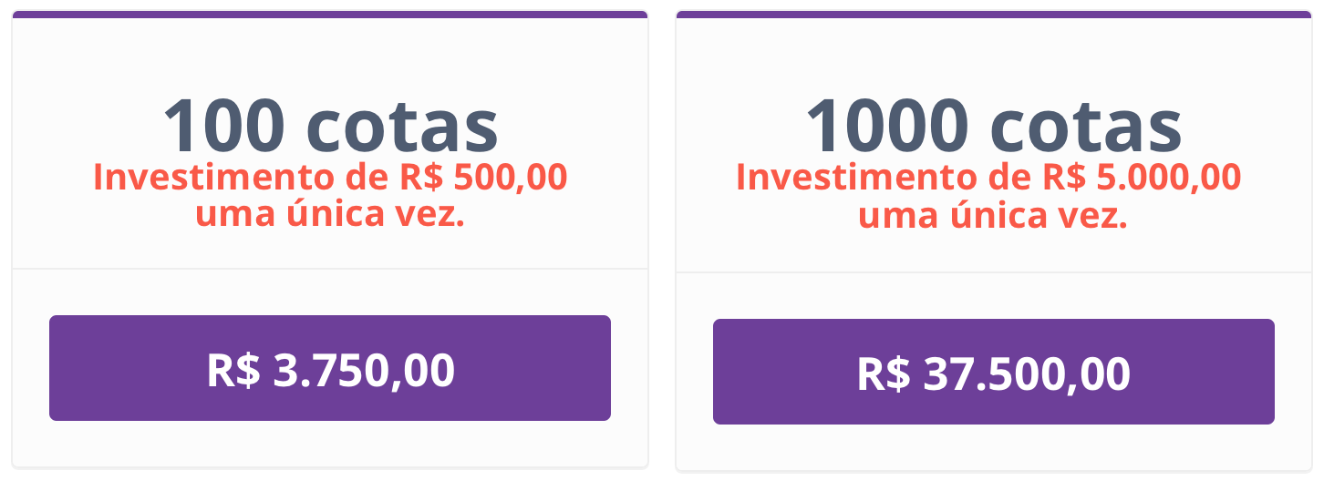Click "uma única vez." under 1000 cotas
Screen dimensions: 1324x481
tap(994, 216)
